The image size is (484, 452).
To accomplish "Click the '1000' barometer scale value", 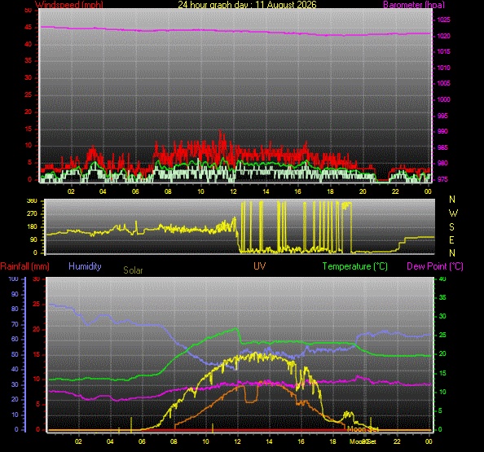I will 443,99.
